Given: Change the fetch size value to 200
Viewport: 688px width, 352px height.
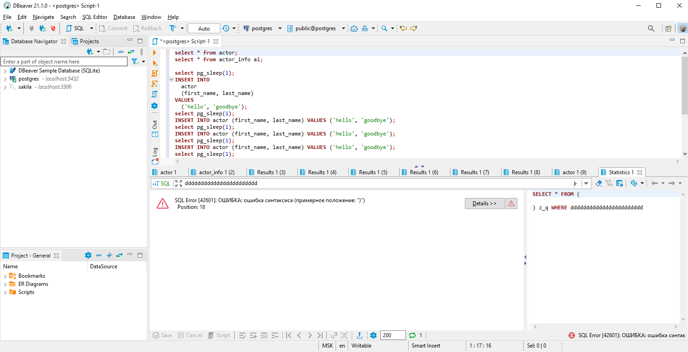Looking at the screenshot, I should pyautogui.click(x=392, y=335).
